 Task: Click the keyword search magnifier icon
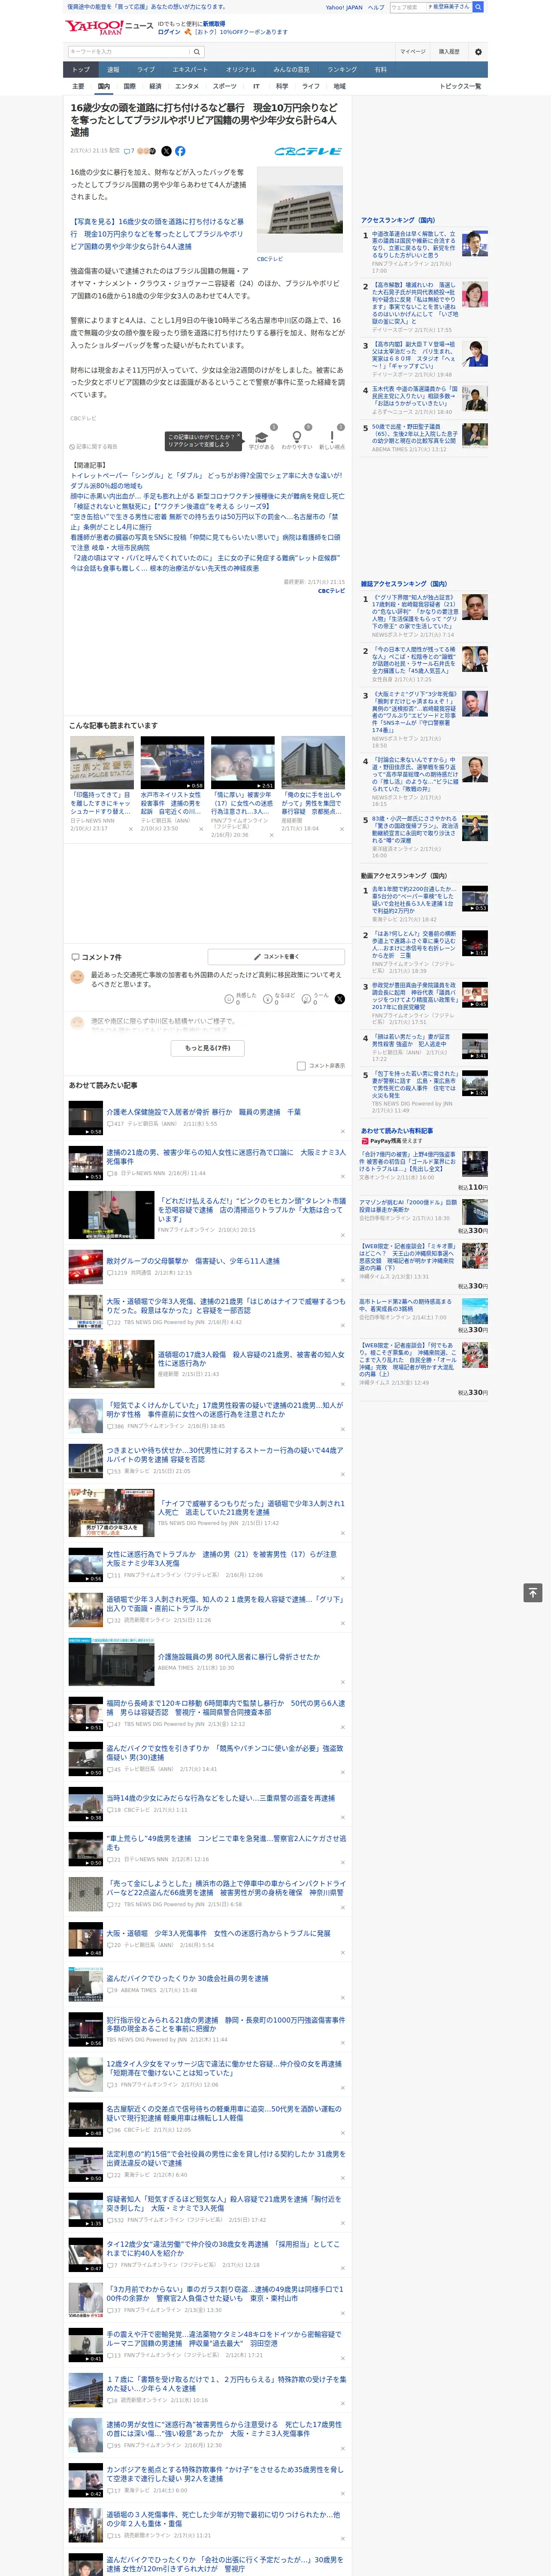(x=198, y=51)
